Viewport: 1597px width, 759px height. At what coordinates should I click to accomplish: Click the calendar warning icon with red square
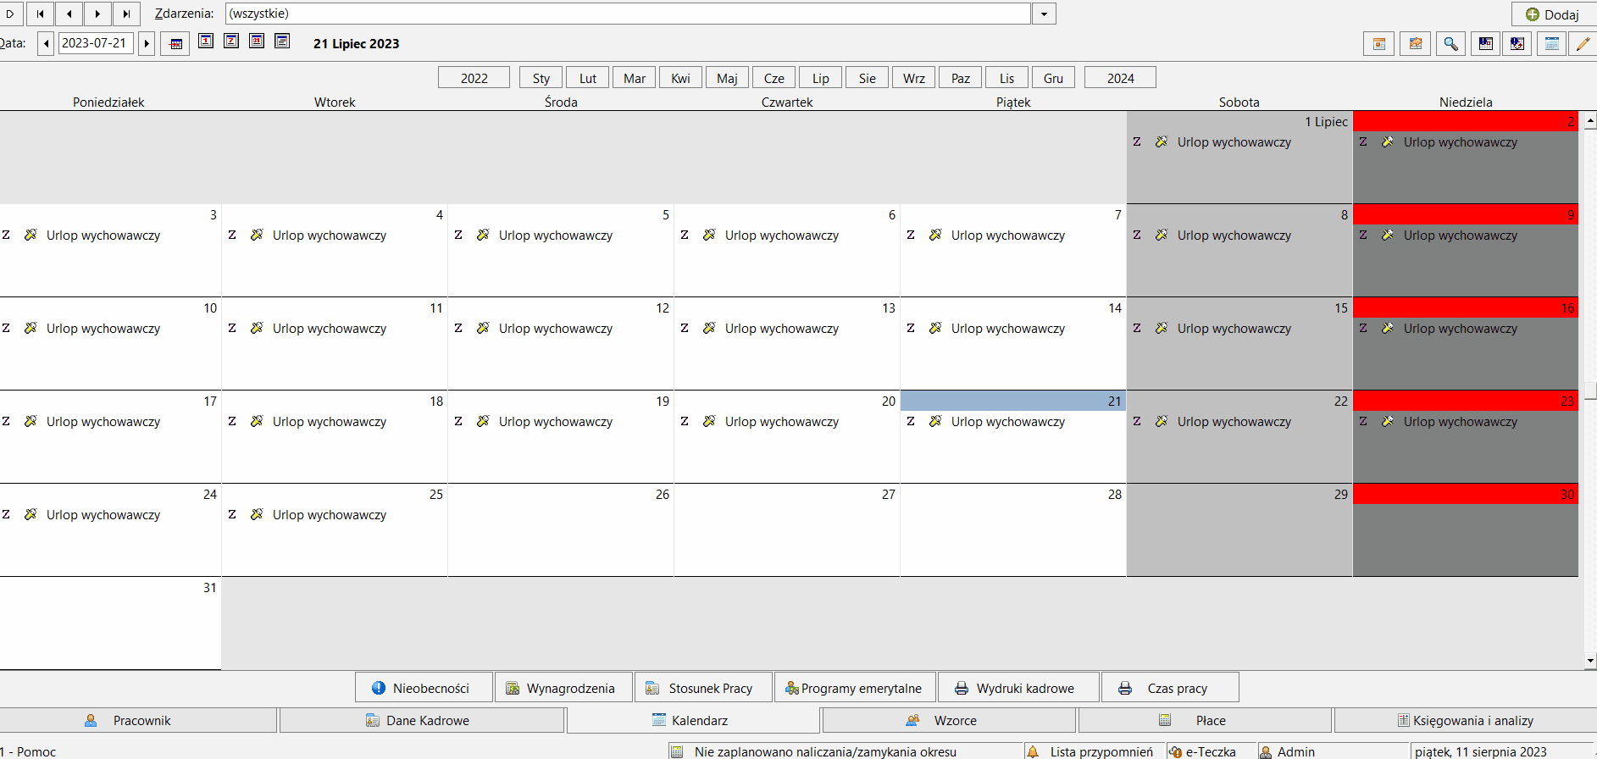point(1486,44)
